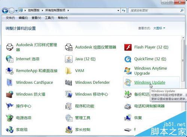Open the 恢复 recovery icon
This screenshot has height=137, width=187.
[128, 118]
